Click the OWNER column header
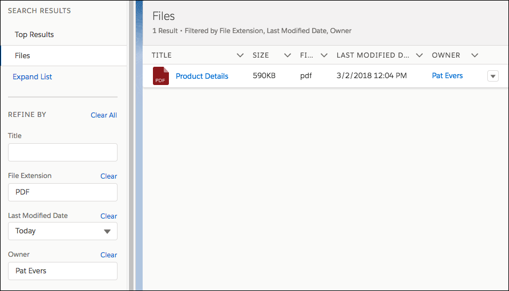 446,55
